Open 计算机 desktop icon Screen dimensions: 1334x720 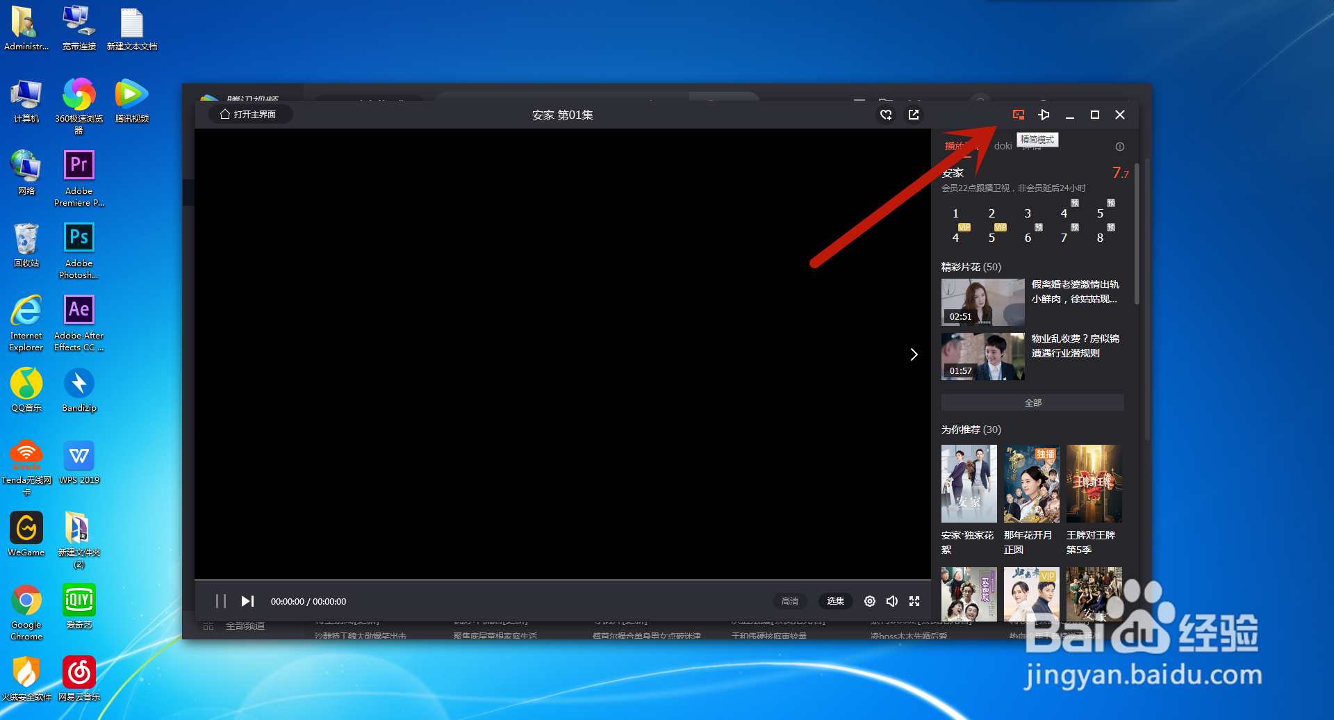pyautogui.click(x=26, y=101)
